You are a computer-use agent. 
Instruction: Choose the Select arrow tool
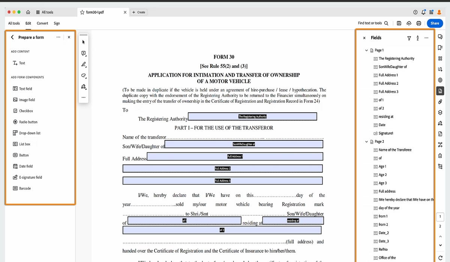tap(84, 42)
